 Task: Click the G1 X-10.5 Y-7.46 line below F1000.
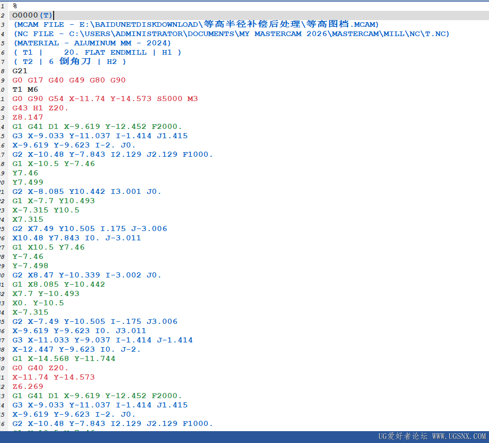click(54, 163)
